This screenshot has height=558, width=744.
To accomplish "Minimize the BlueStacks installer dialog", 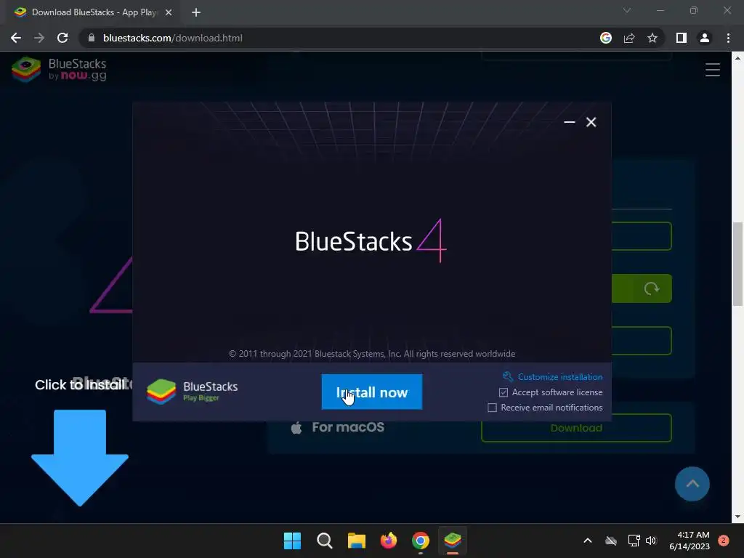I will coord(570,122).
